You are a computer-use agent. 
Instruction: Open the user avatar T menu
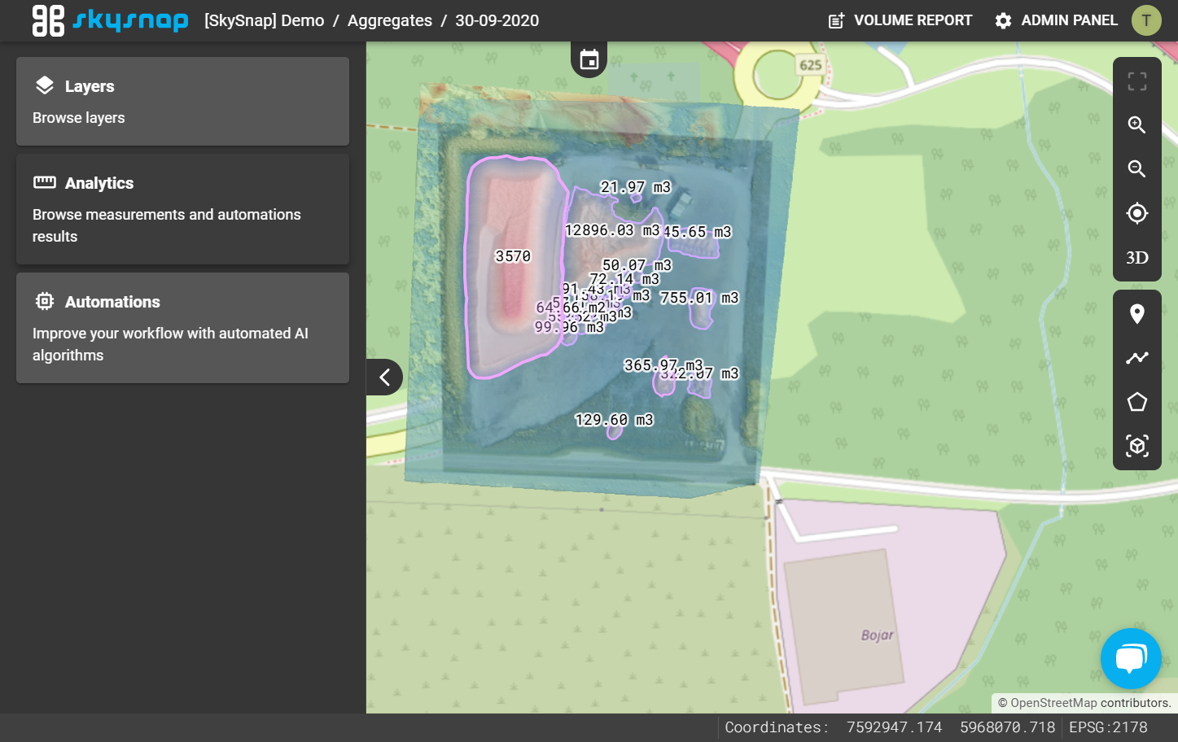click(x=1146, y=20)
